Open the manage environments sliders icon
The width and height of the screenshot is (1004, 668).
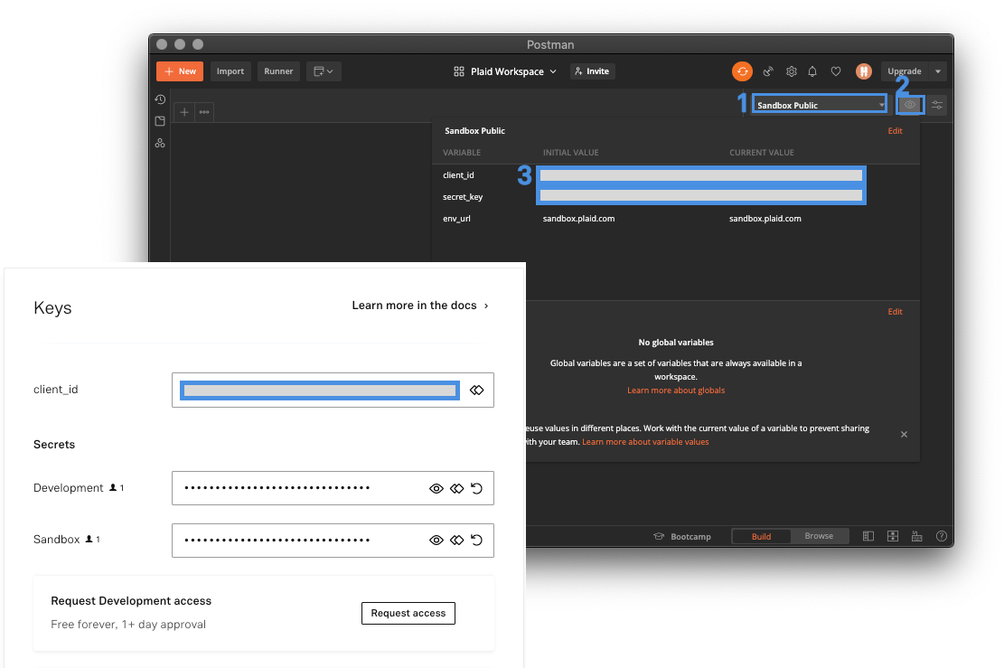[937, 104]
